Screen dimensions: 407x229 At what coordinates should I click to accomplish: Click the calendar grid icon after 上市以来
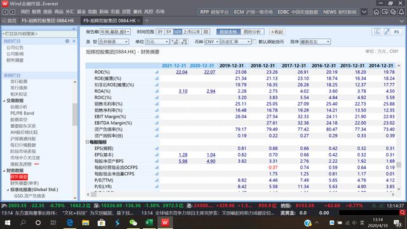click(205, 32)
